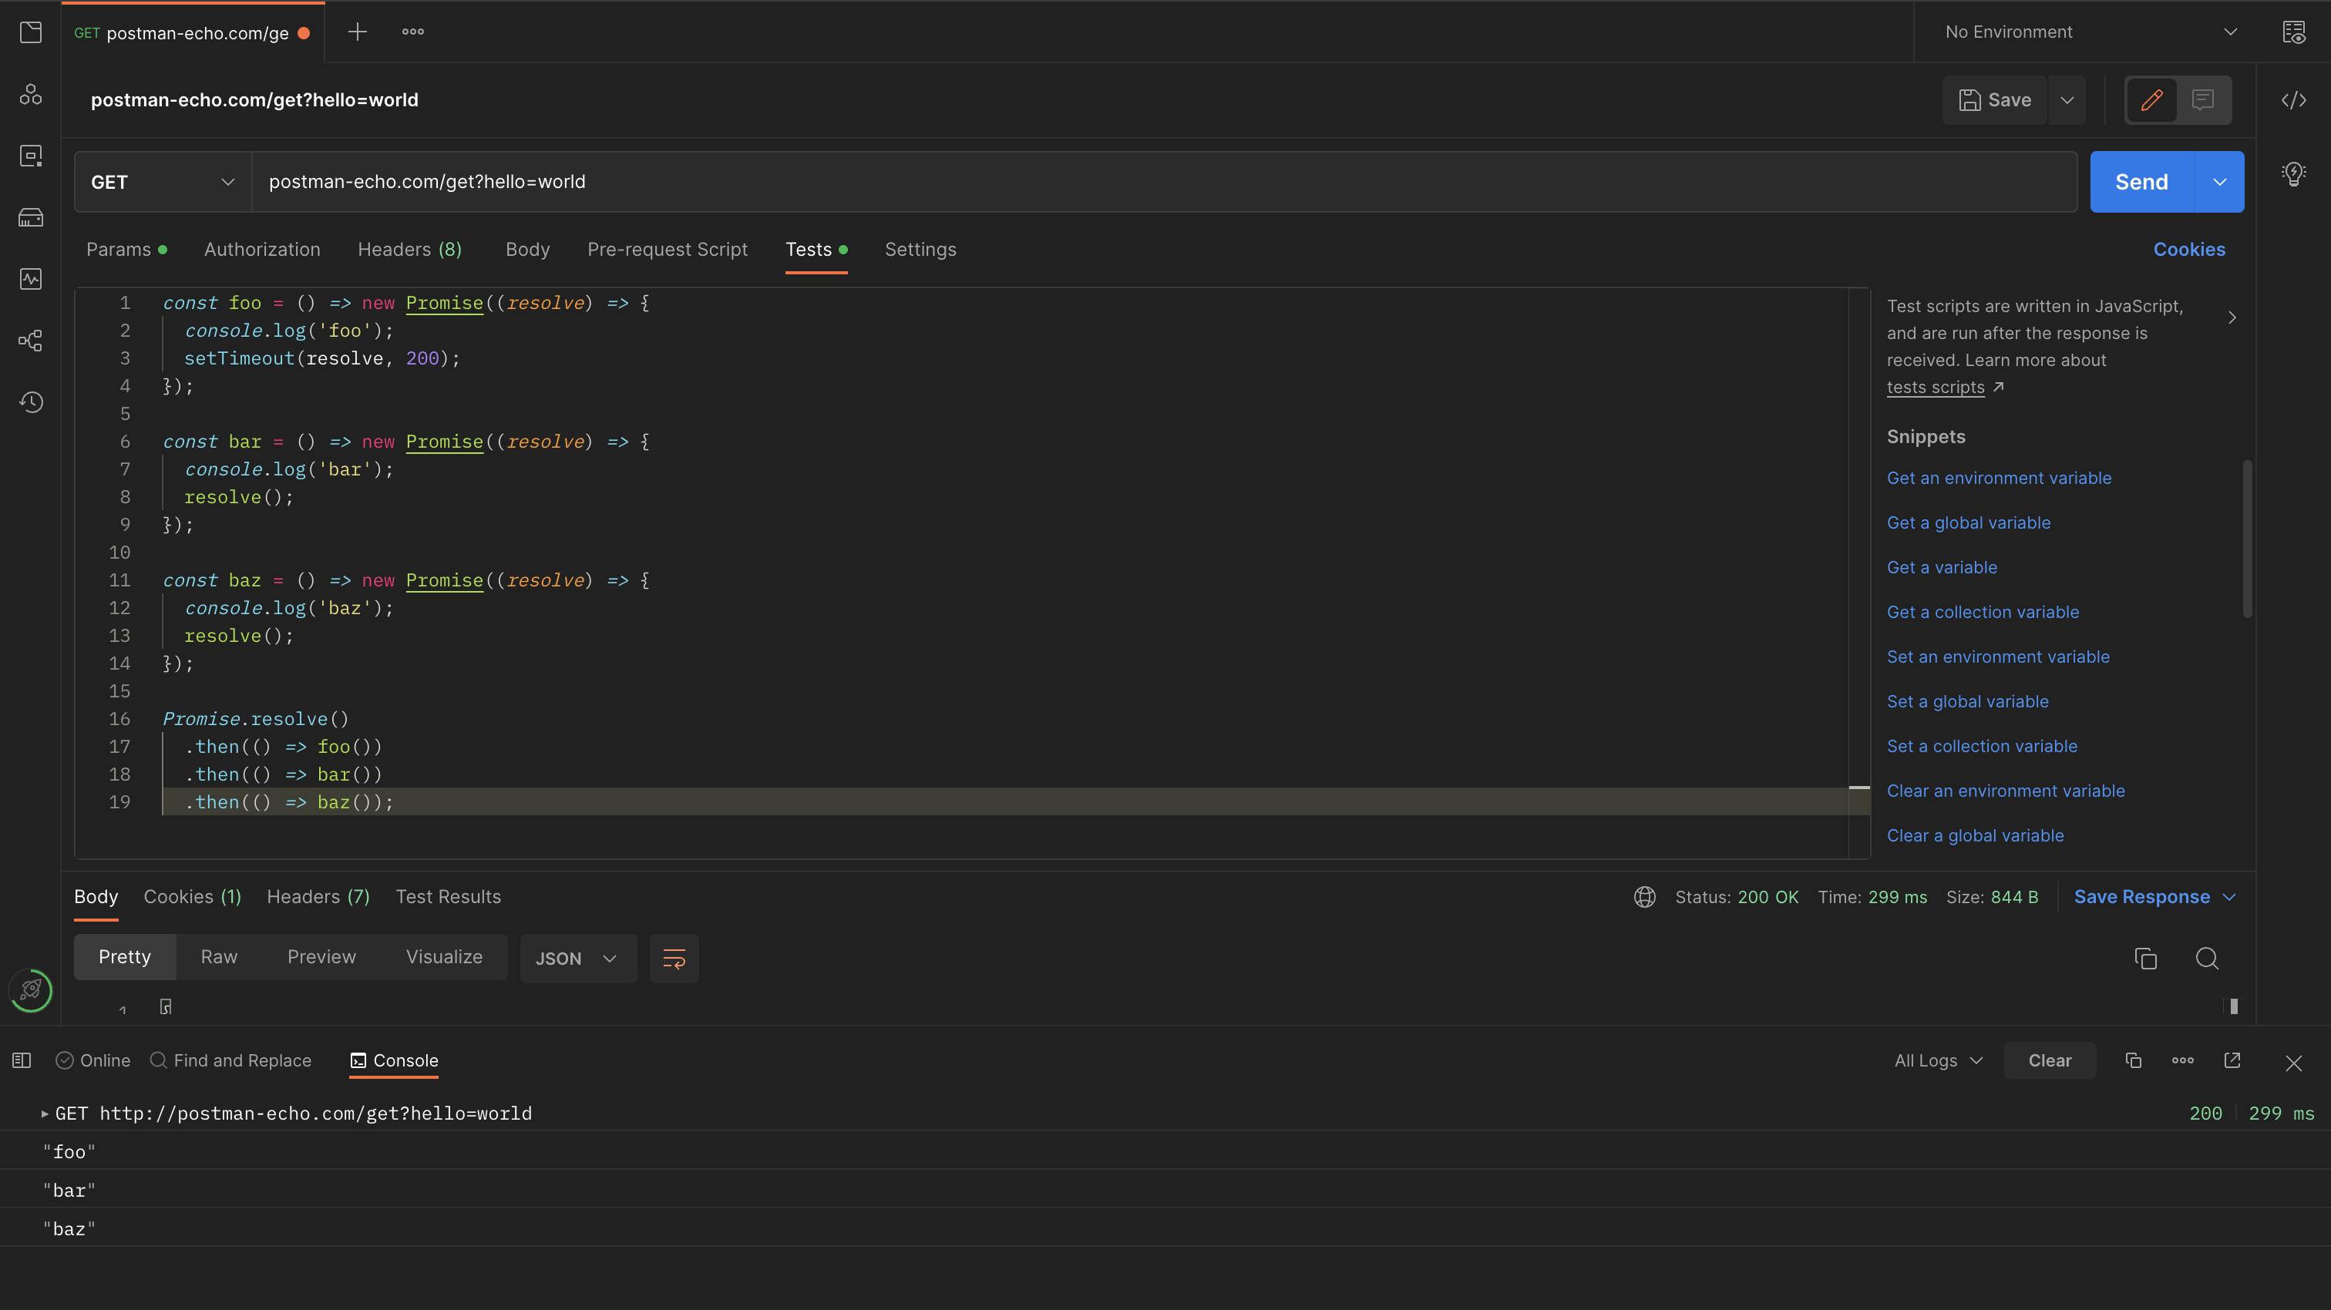Image resolution: width=2331 pixels, height=1310 pixels.
Task: Open the 'Get a global variable' snippet
Action: tap(1968, 522)
